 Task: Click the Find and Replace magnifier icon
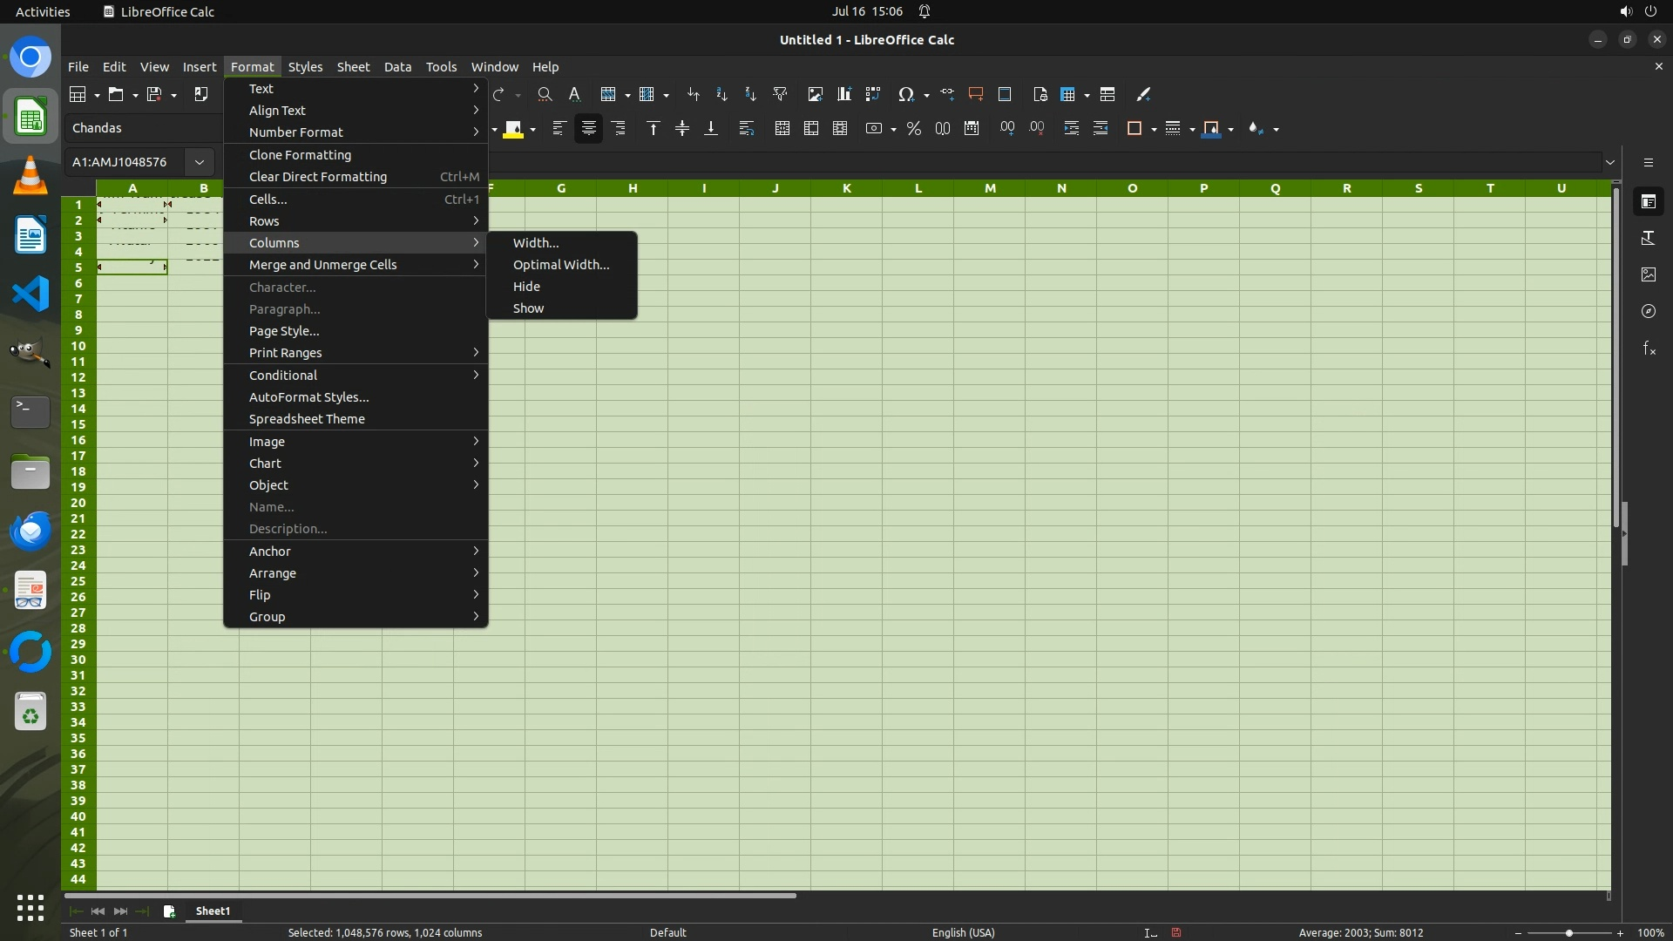click(x=545, y=94)
